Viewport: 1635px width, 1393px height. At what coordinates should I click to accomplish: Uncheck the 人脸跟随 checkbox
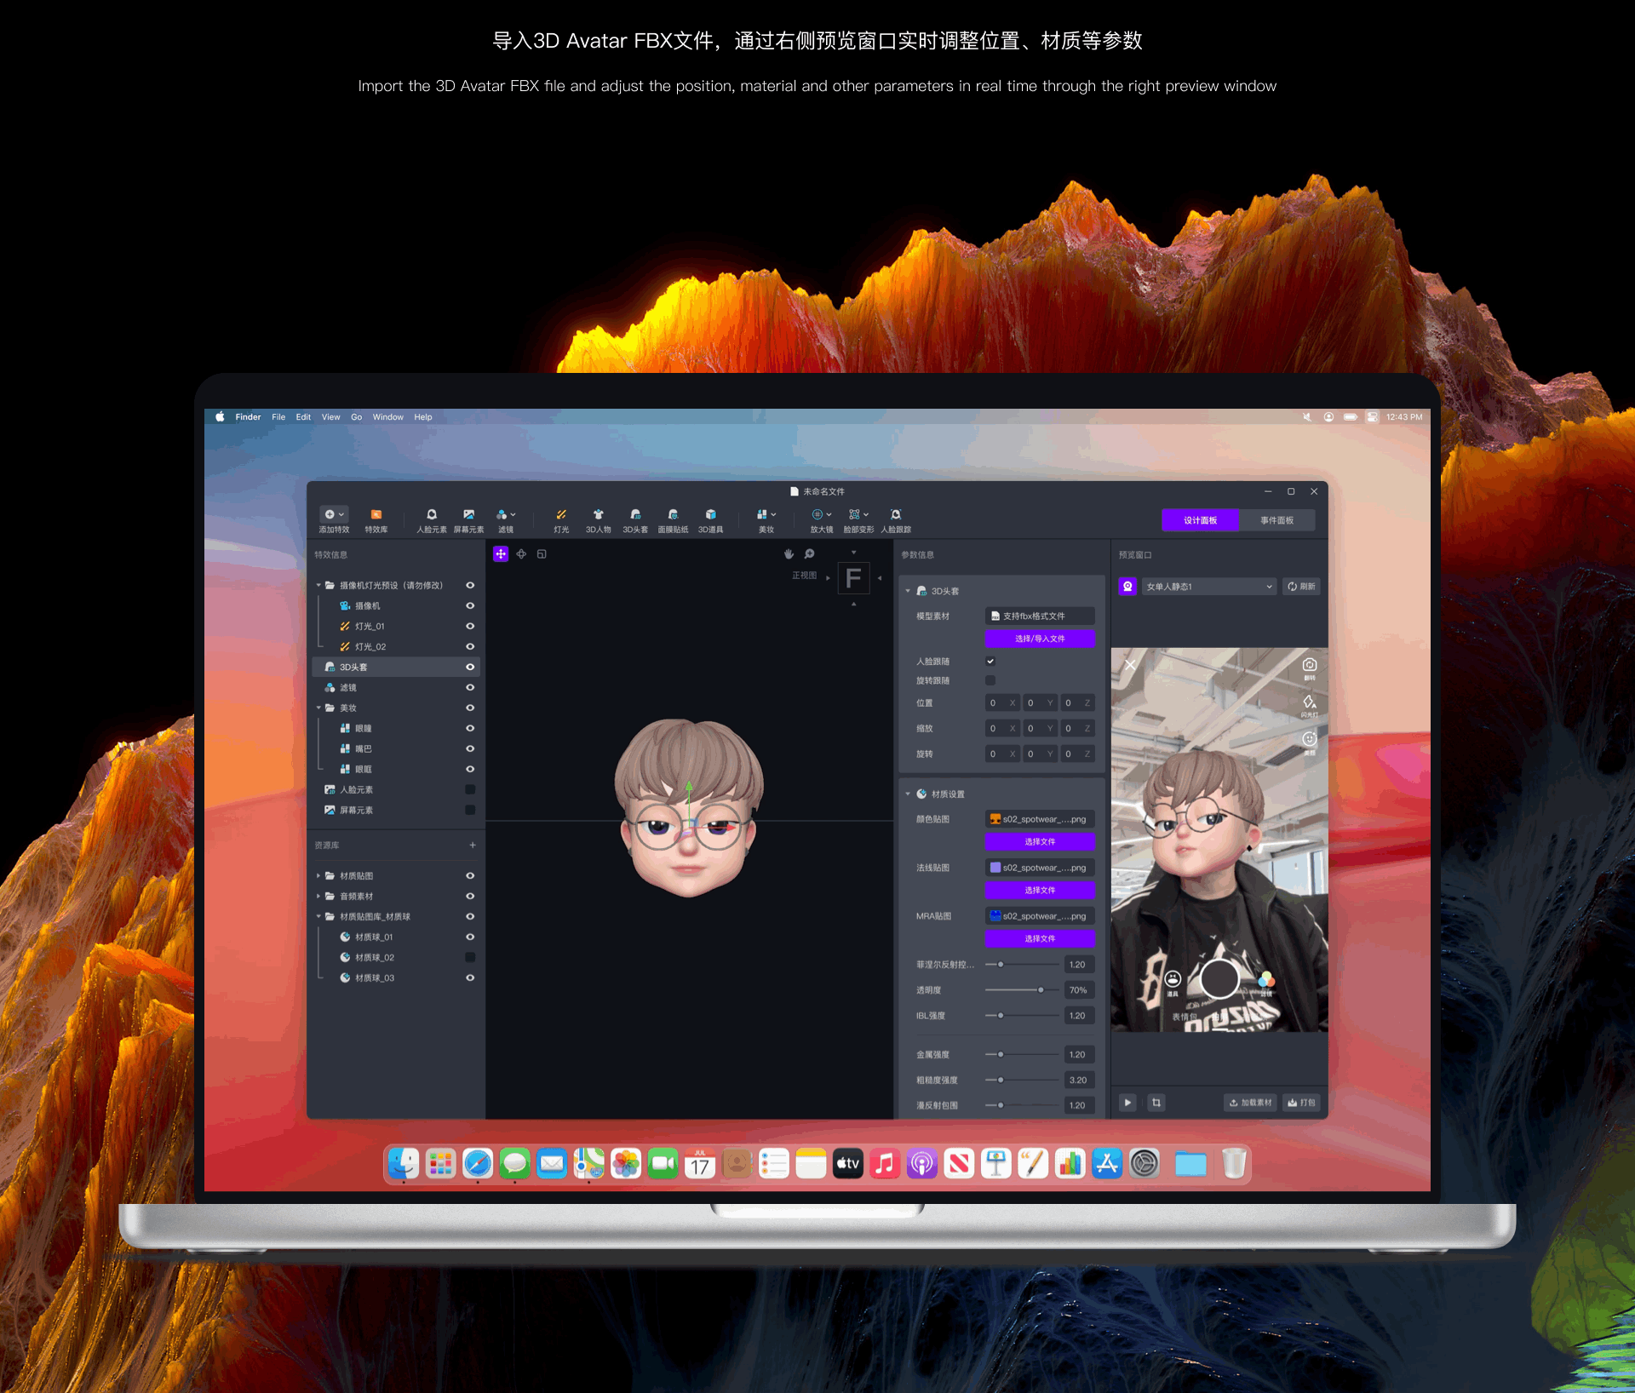click(x=990, y=662)
